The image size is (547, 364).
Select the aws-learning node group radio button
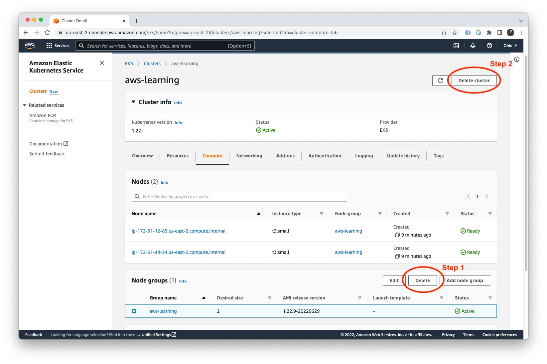134,311
